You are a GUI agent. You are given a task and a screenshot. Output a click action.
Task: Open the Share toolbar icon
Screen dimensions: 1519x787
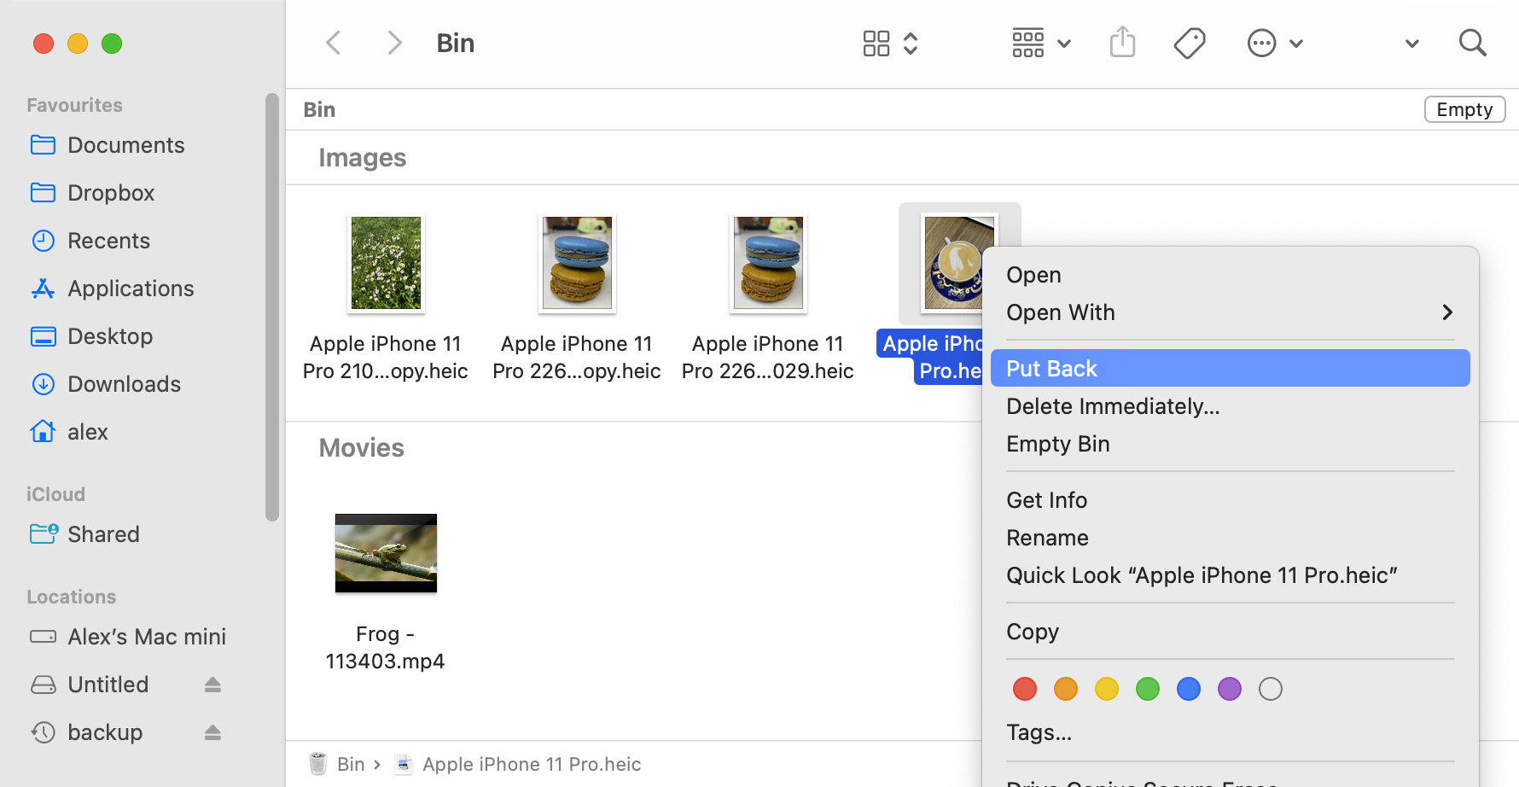(1122, 42)
